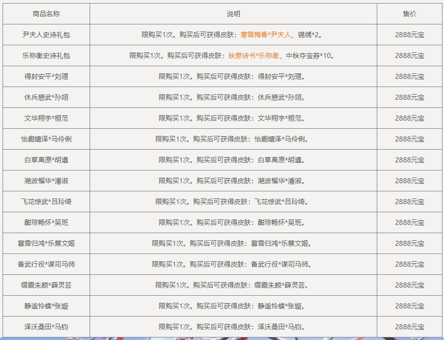
Task: Click the 乐祢衡史诗礼包 product name cell
Action: pyautogui.click(x=46, y=55)
